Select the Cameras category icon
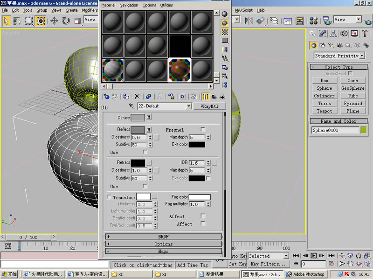Screen dimensions: 373x279 pos(340,45)
